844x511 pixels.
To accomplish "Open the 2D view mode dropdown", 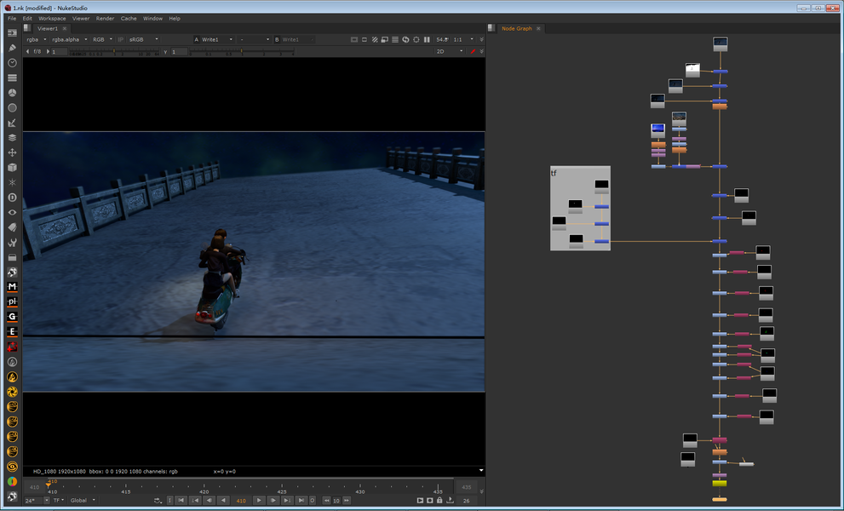I will point(450,51).
